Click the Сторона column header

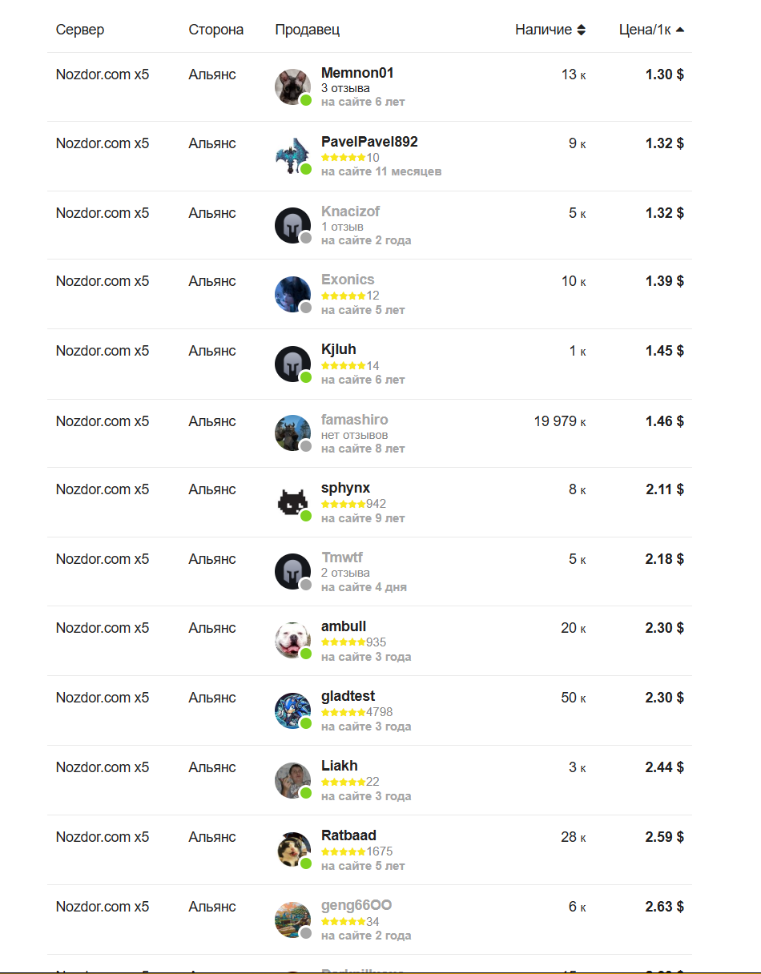(215, 30)
